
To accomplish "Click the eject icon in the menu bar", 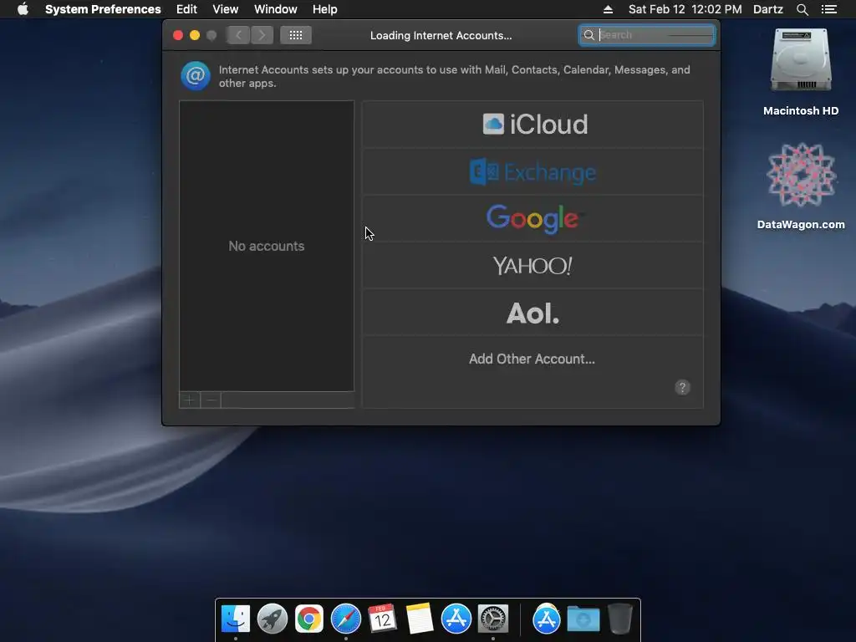I will pos(608,9).
